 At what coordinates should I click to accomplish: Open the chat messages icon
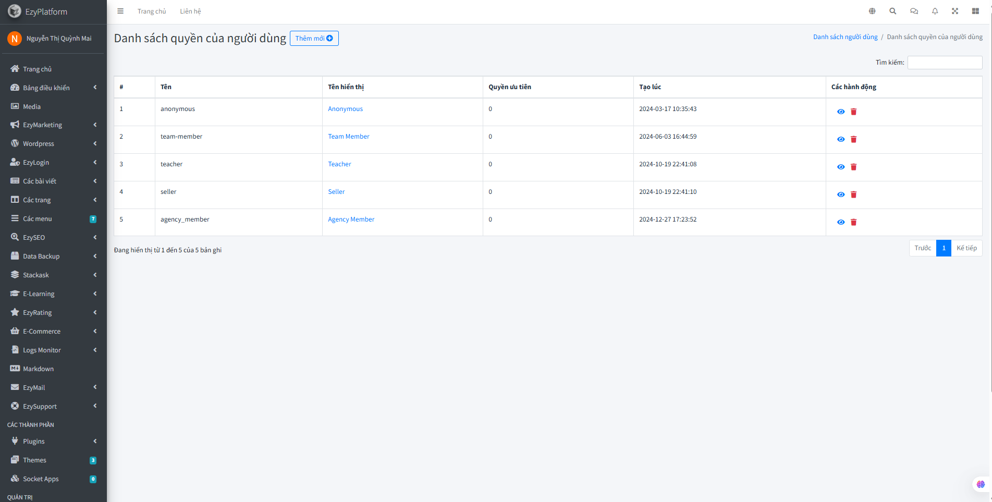[x=914, y=11]
